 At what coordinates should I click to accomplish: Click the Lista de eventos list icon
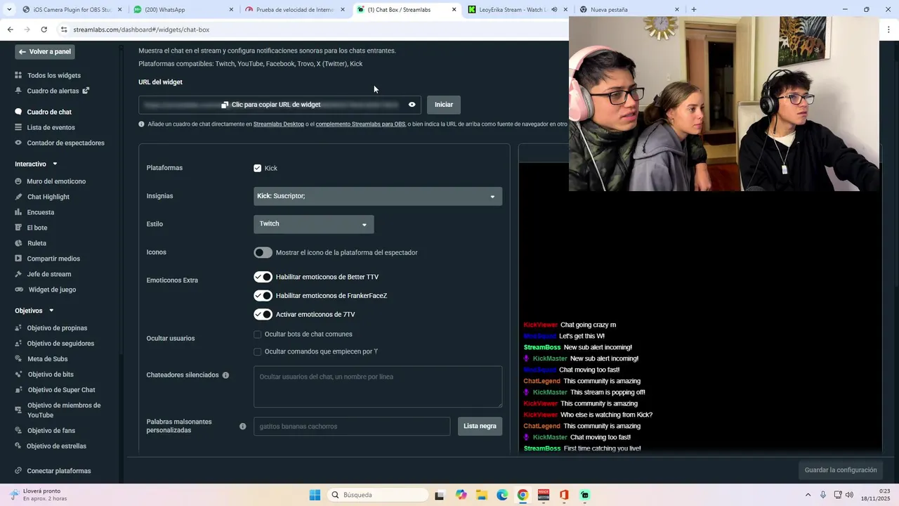(x=18, y=127)
